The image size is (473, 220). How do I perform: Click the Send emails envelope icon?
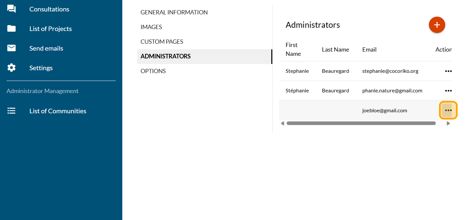point(11,48)
